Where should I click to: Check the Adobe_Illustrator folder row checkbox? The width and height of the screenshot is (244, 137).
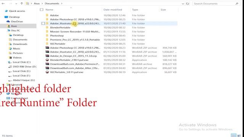(x=43, y=24)
